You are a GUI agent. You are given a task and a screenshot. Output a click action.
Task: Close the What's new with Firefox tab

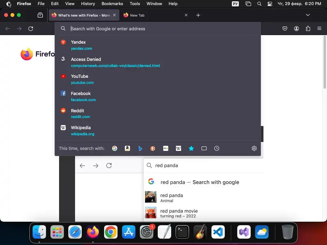[114, 15]
